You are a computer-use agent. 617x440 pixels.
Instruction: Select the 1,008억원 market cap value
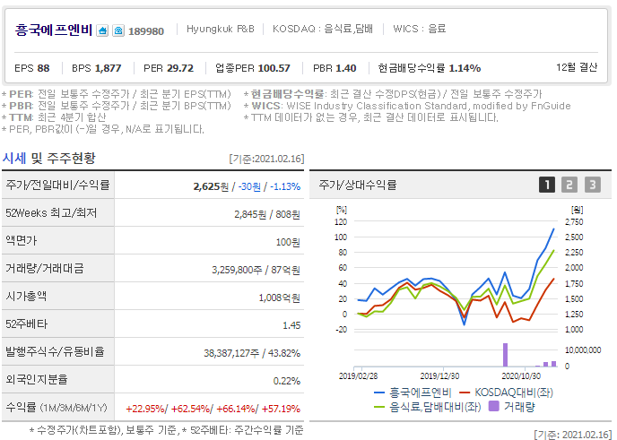click(x=280, y=298)
